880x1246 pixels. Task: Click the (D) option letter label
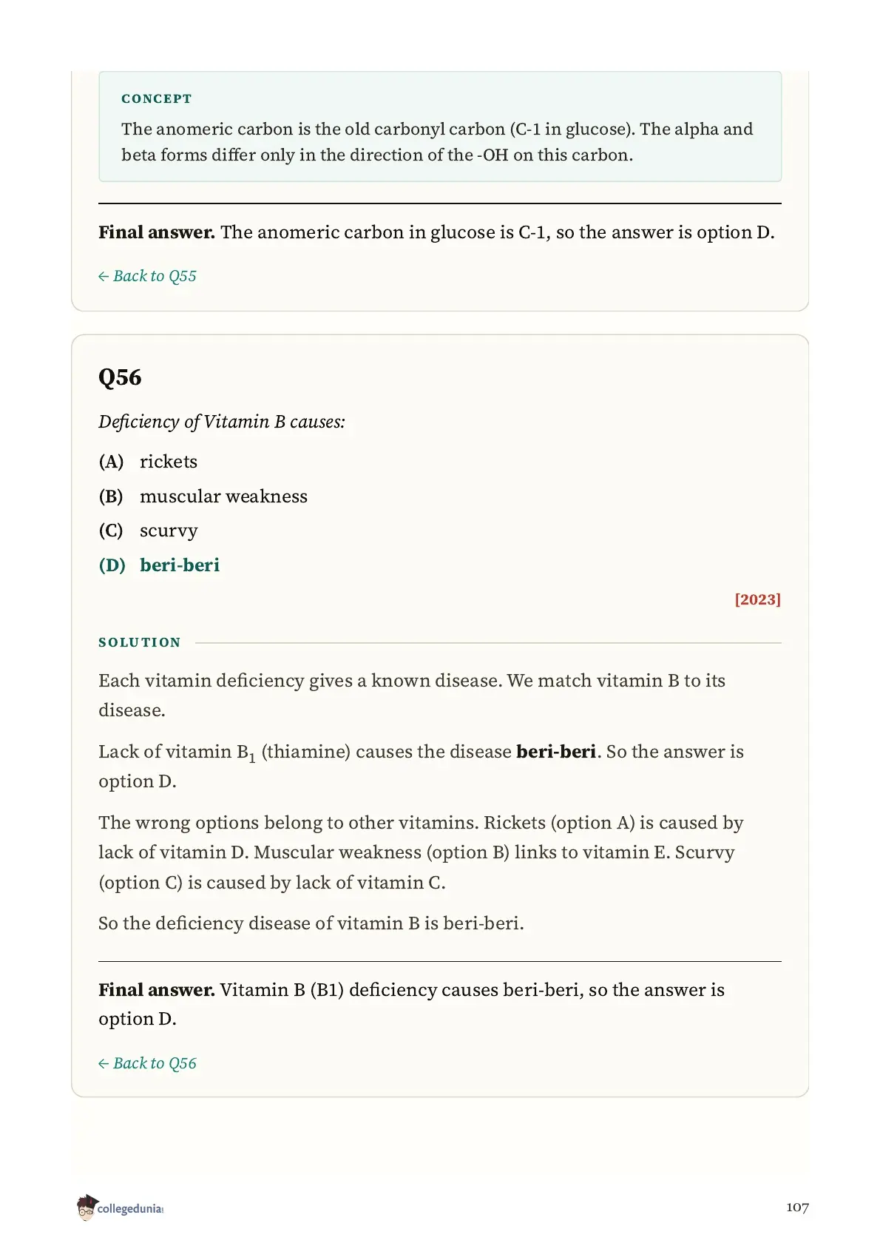[x=112, y=565]
